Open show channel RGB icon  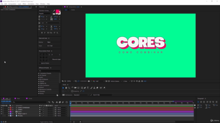point(94,81)
